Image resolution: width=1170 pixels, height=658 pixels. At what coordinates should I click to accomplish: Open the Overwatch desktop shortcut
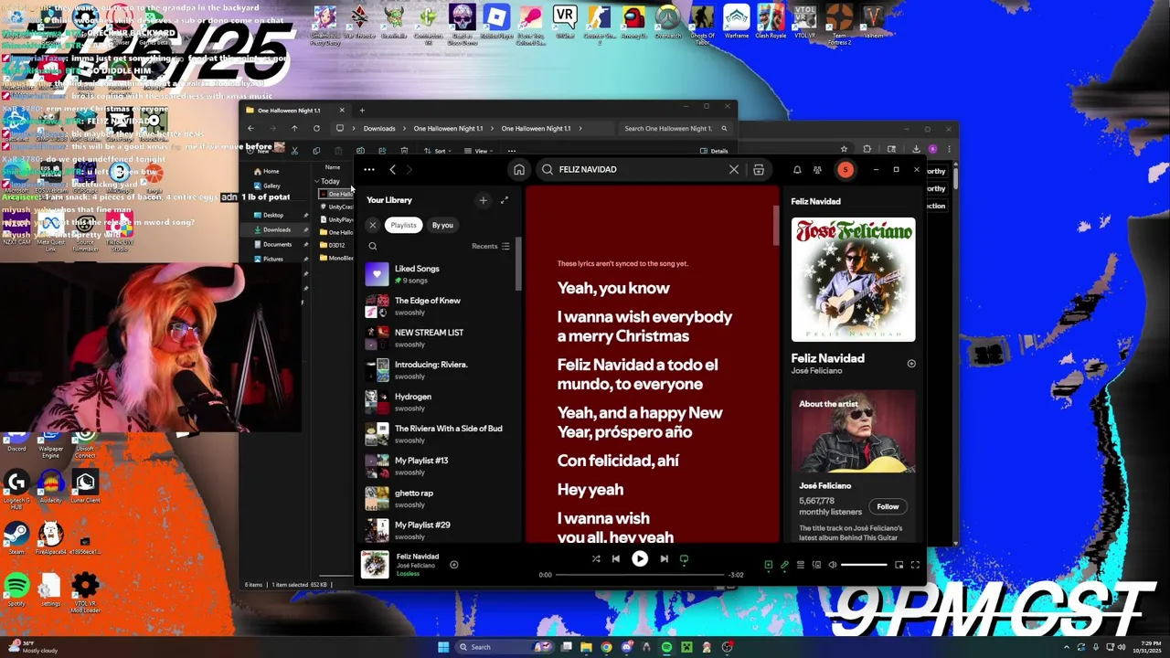pos(668,23)
